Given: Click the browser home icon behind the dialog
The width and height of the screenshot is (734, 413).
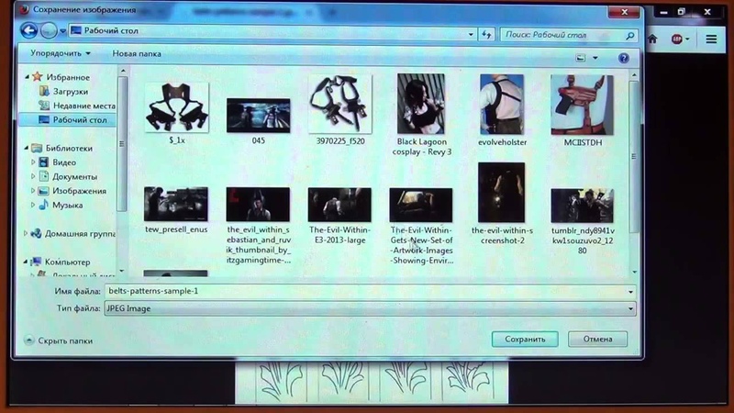Looking at the screenshot, I should click(x=652, y=39).
